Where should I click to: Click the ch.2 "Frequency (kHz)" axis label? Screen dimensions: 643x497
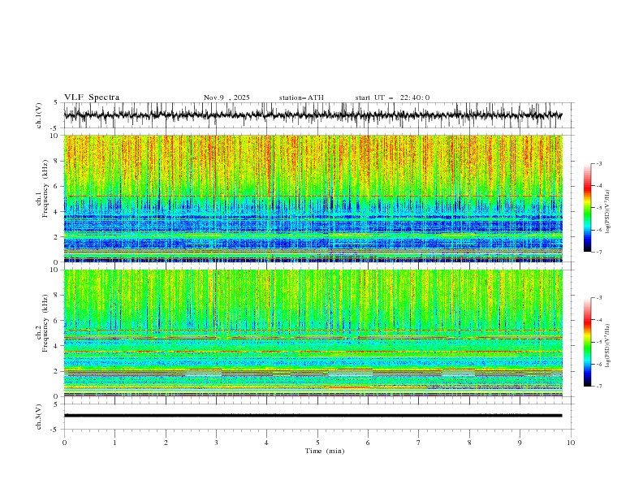click(45, 323)
